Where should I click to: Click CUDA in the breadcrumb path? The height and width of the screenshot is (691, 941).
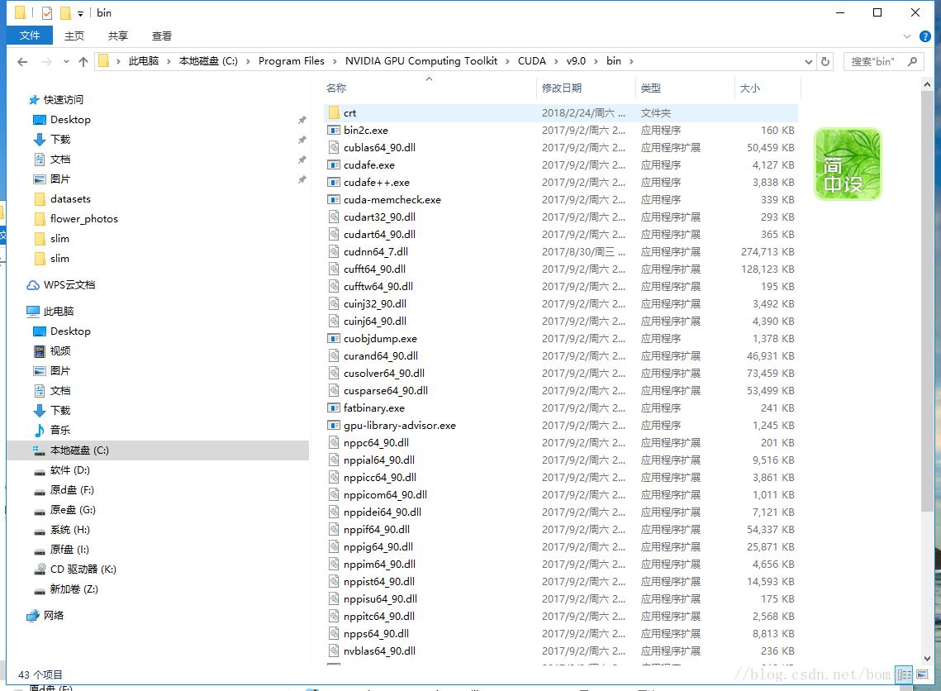click(x=532, y=60)
